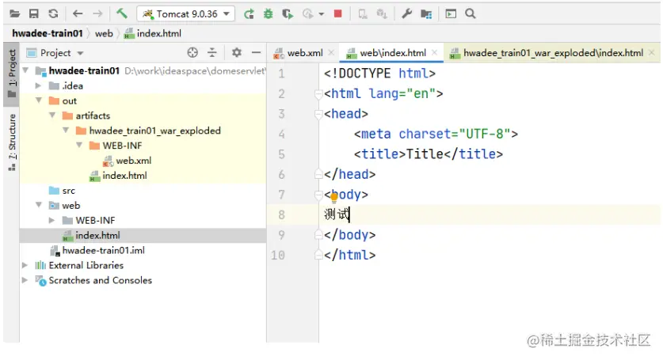This screenshot has height=360, width=663.
Task: Open Project panel gear options
Action: [x=236, y=53]
